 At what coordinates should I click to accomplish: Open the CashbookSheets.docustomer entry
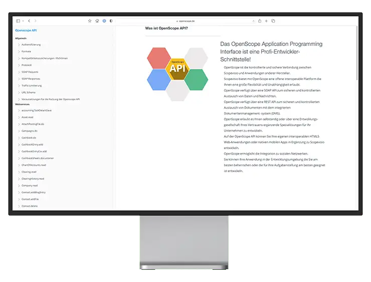pos(38,158)
